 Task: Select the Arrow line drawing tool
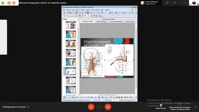click(70, 97)
